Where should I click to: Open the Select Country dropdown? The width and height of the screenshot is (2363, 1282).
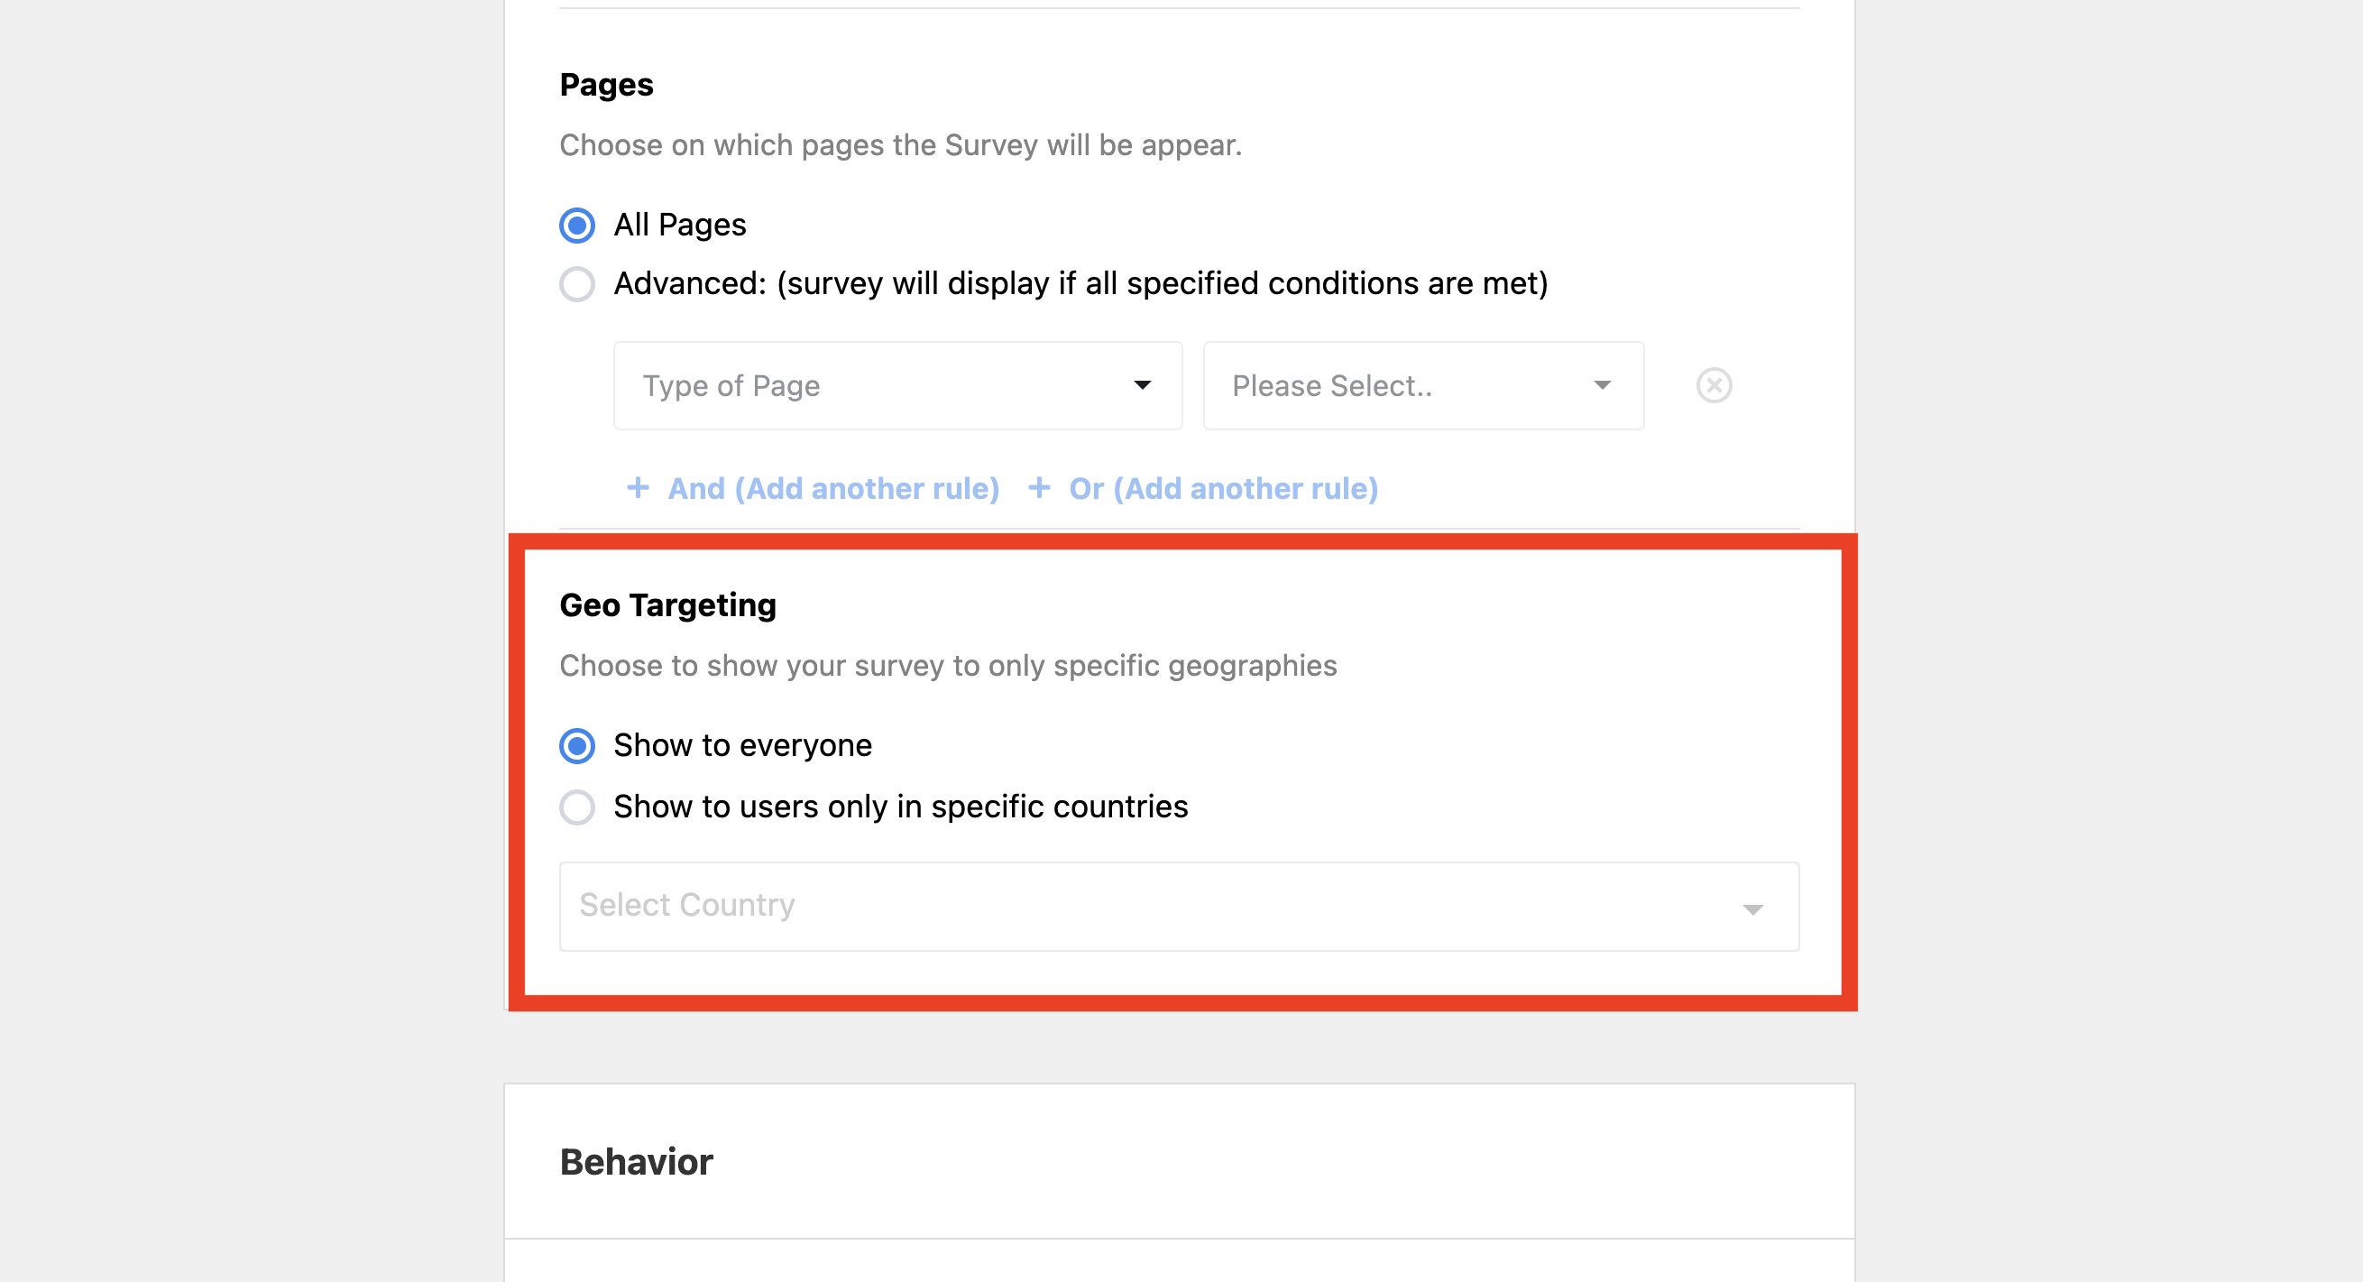click(1179, 906)
